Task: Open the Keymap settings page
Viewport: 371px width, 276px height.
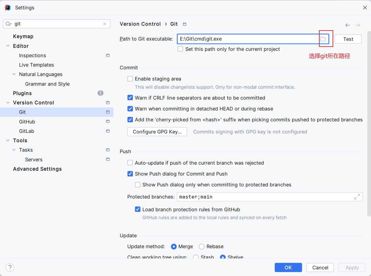Action: [23, 36]
